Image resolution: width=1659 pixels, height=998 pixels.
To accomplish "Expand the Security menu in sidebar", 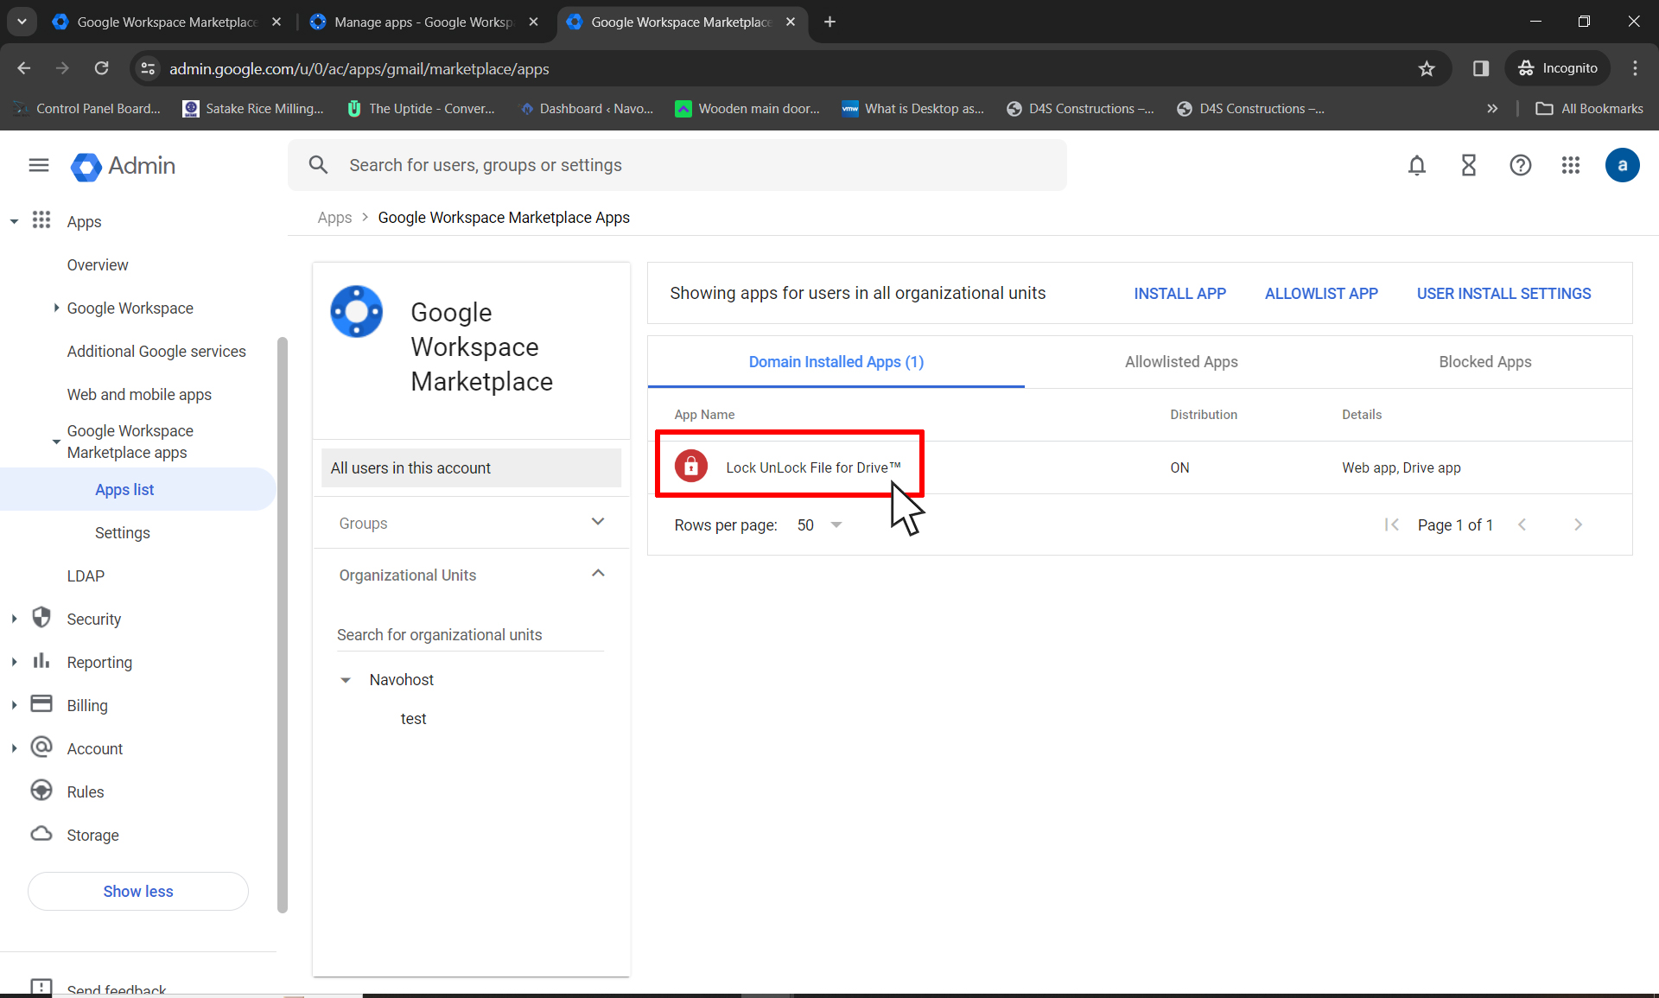I will [15, 619].
